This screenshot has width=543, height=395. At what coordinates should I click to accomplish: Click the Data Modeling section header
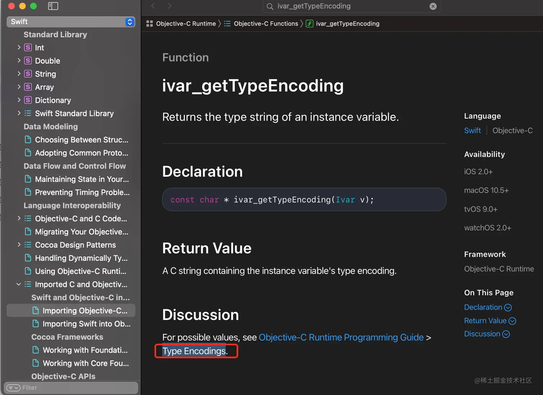51,126
